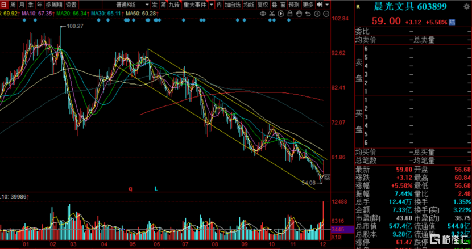Viewport: 472px width, 249px height.
Task: Click the MA60: 60.28 indicator label
Action: (142, 14)
